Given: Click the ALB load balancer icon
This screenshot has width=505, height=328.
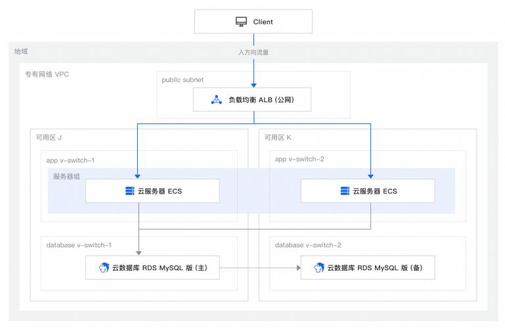Looking at the screenshot, I should coord(217,100).
